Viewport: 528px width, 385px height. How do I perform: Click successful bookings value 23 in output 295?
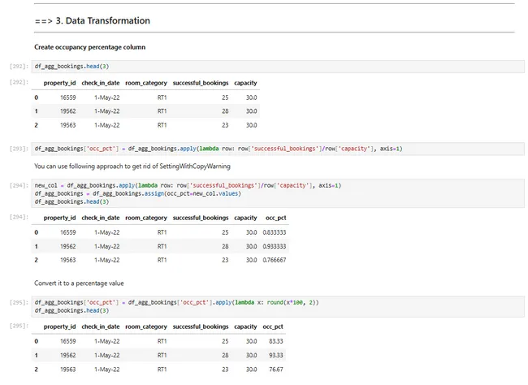click(225, 370)
